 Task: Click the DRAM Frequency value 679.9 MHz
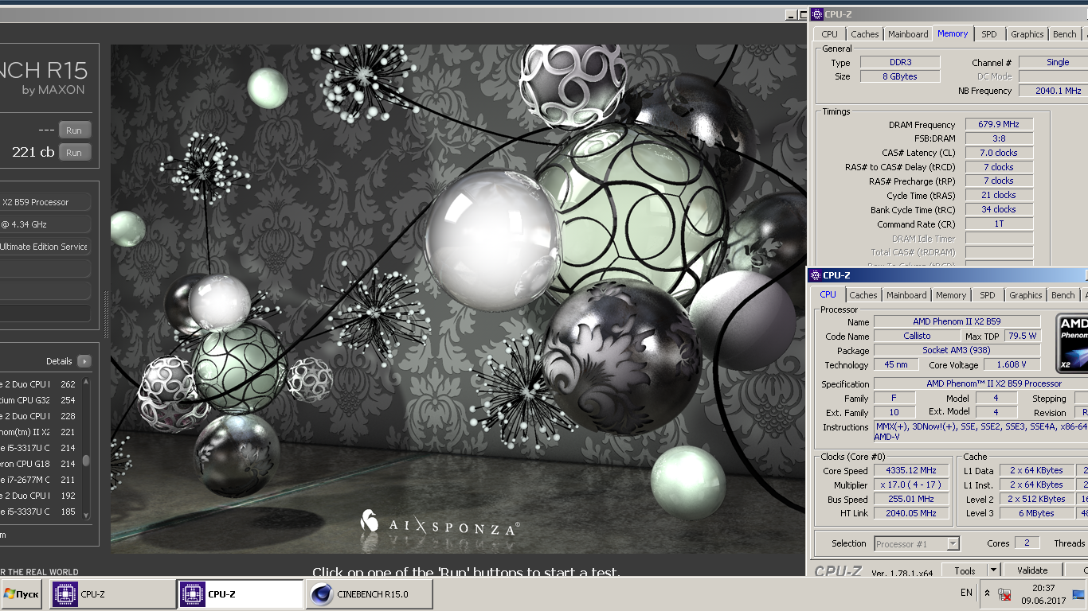999,124
